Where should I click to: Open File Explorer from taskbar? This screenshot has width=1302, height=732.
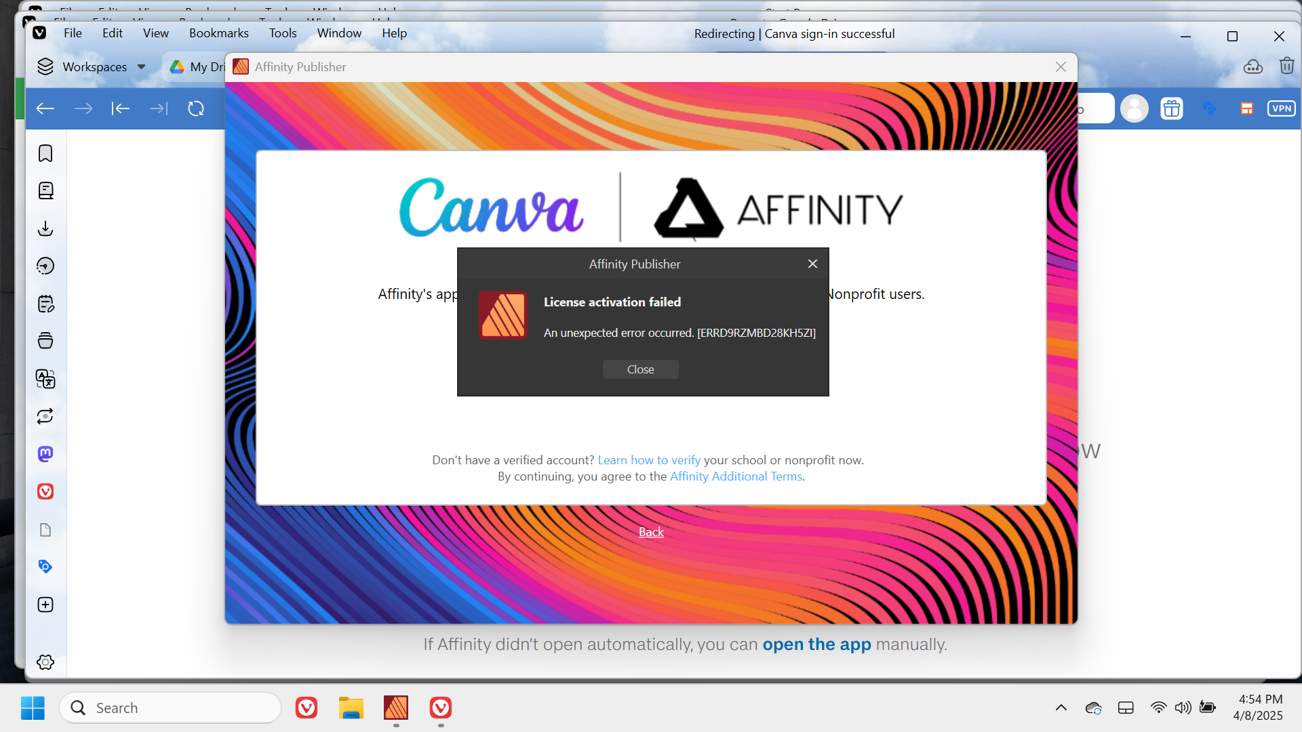(351, 708)
